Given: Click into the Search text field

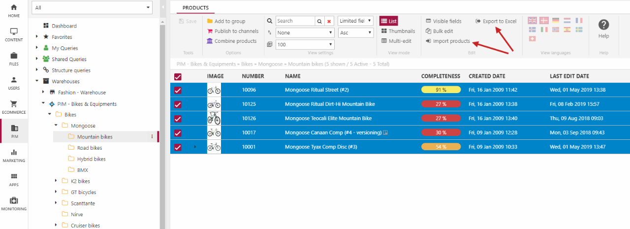Looking at the screenshot, I should [x=294, y=21].
